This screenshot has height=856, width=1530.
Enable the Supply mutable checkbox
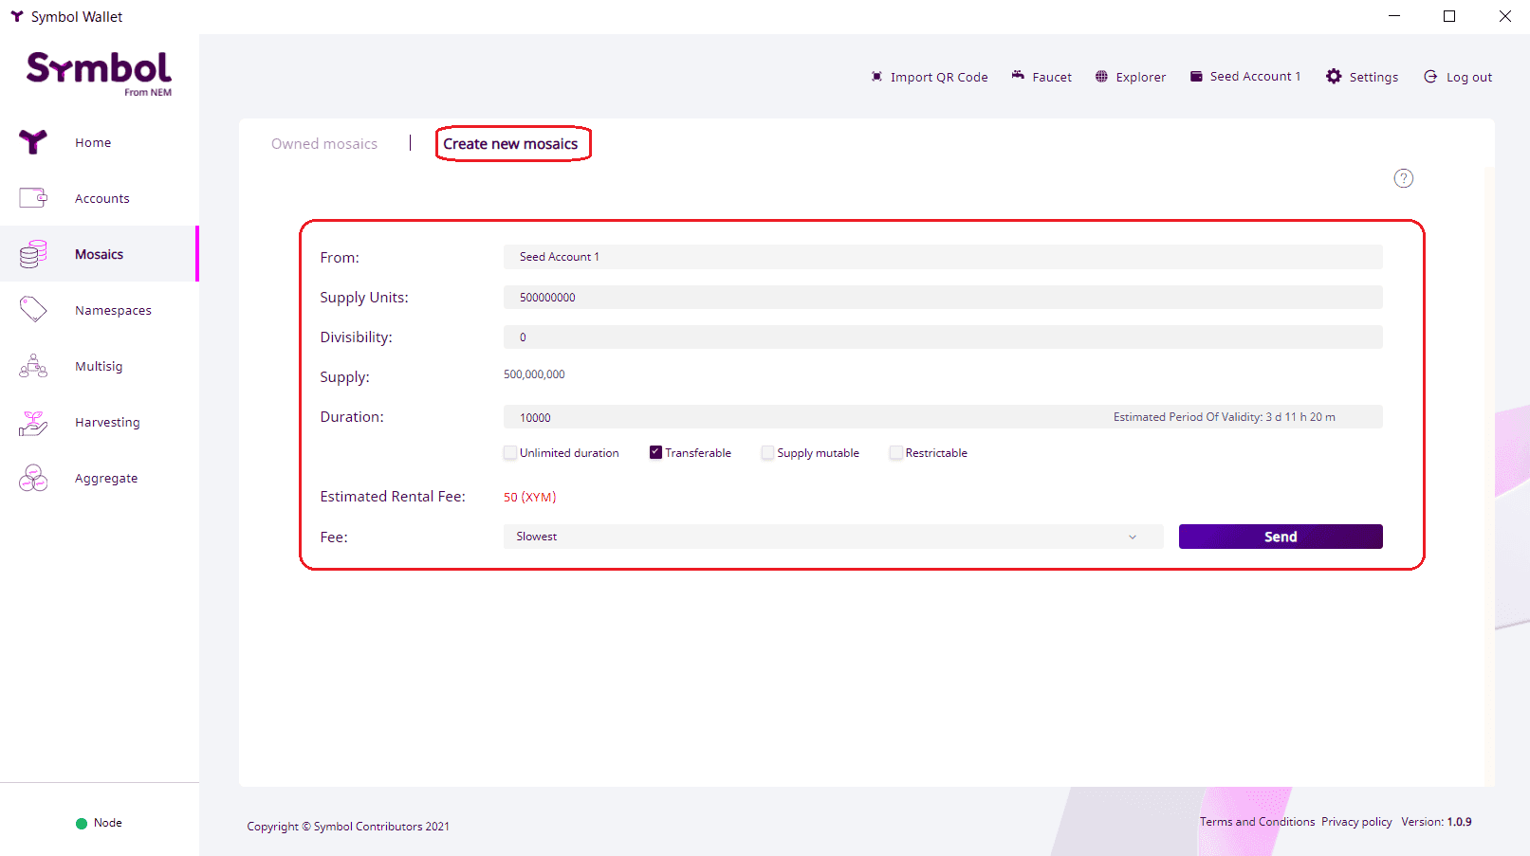(767, 453)
